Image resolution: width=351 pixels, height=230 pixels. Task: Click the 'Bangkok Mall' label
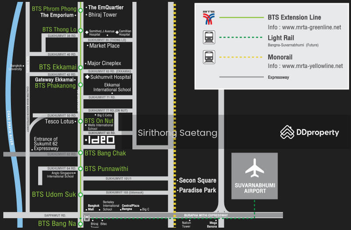point(93,207)
